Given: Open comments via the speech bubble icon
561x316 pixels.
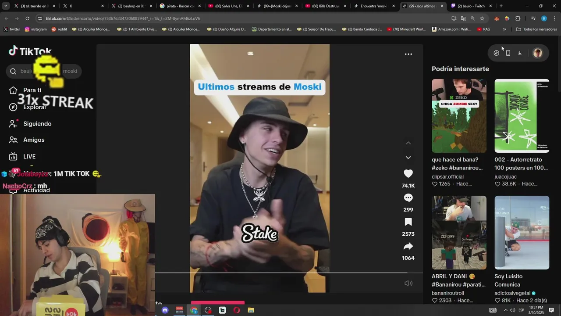Looking at the screenshot, I should [408, 198].
